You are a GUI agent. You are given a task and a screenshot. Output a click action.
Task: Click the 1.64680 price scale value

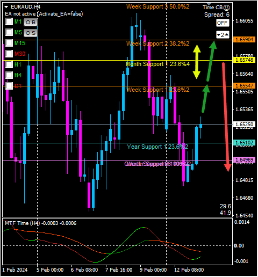[x=245, y=198]
